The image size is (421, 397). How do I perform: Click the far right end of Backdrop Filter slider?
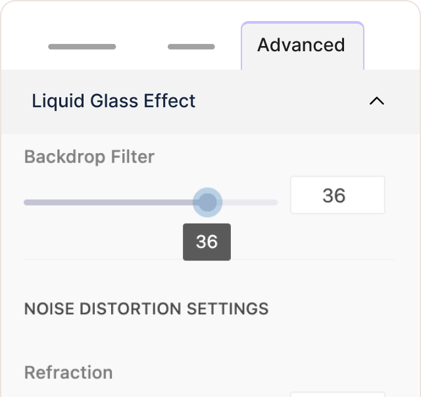[276, 202]
